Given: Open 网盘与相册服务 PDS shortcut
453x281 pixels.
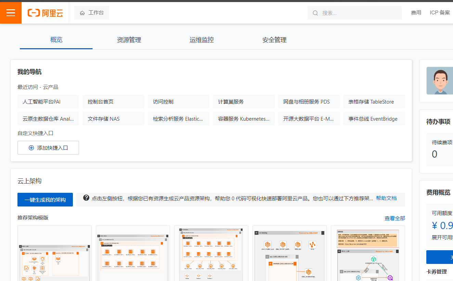Looking at the screenshot, I should pos(309,102).
